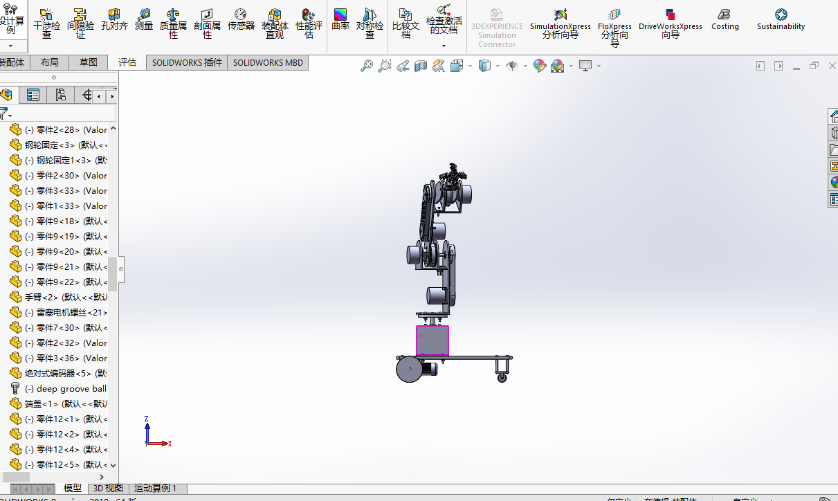Switch to 评估 (Evaluate) tab
838x501 pixels.
tap(127, 62)
